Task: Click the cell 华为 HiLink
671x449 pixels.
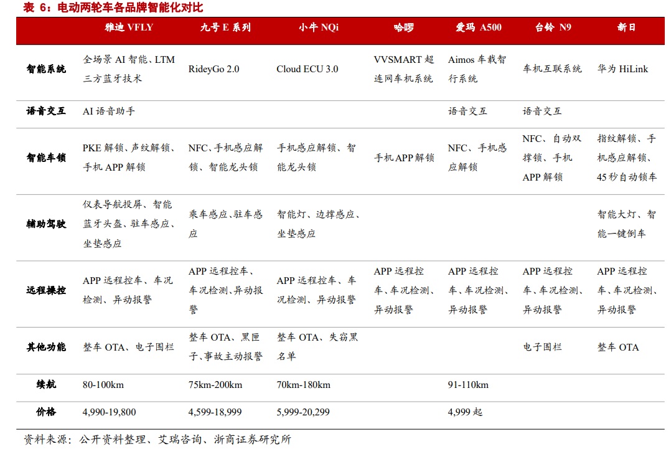Action: pos(622,69)
